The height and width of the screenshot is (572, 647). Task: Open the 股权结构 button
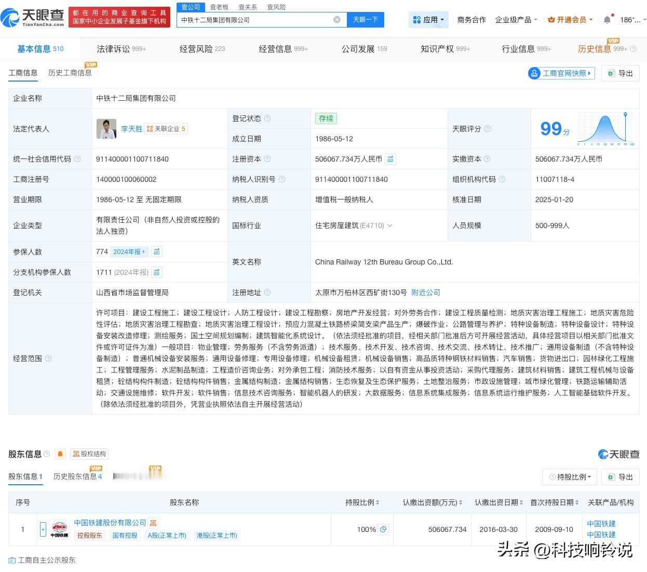pos(89,454)
